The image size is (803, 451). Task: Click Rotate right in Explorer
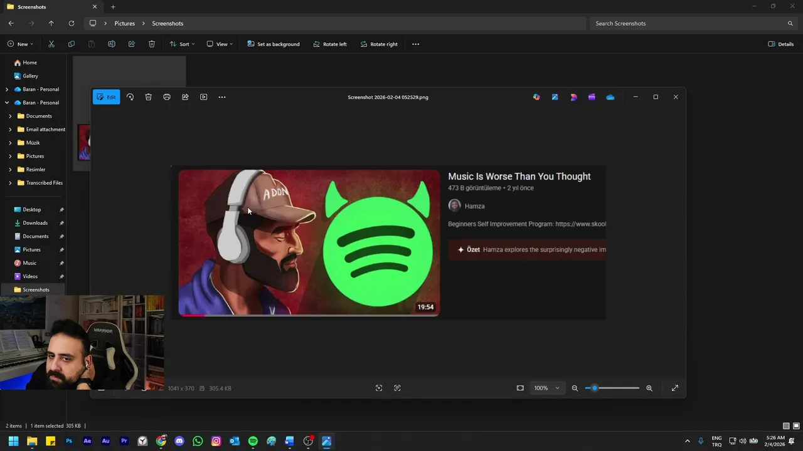(x=379, y=44)
